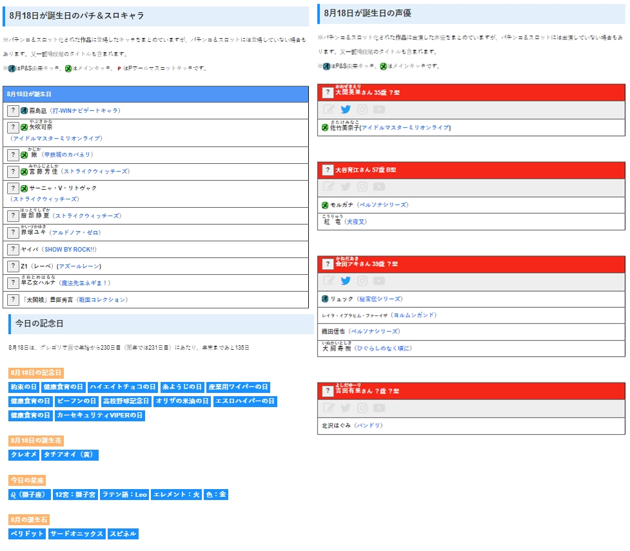Select the タチアオイ(黄) tag

click(x=70, y=455)
